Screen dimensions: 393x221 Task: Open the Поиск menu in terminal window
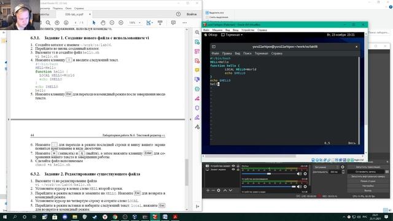[x=247, y=53]
